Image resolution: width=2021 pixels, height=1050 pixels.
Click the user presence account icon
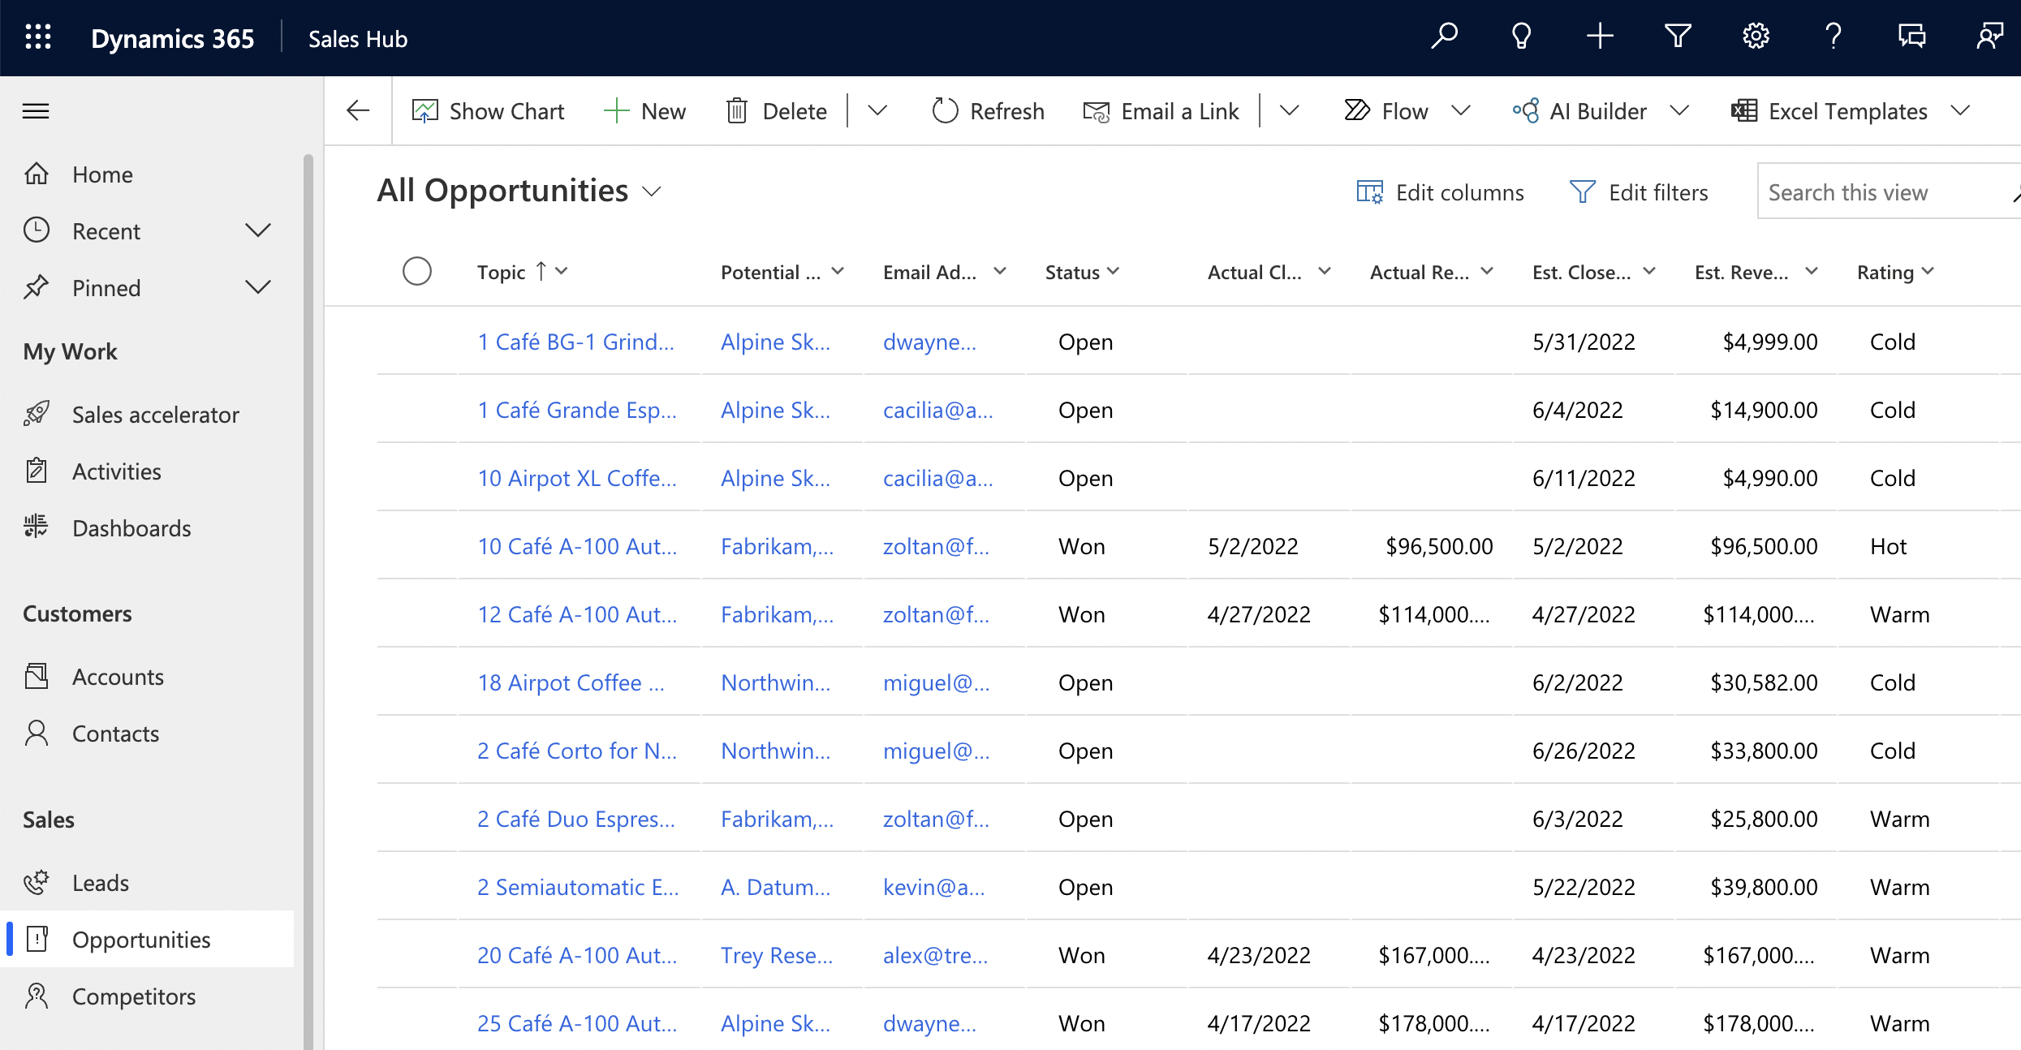(1989, 37)
